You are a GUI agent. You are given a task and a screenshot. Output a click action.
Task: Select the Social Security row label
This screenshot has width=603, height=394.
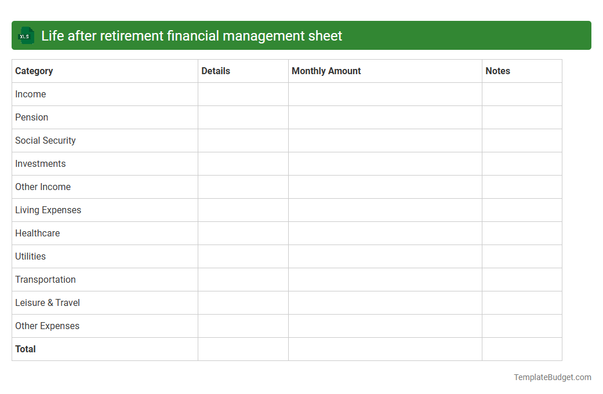point(45,140)
